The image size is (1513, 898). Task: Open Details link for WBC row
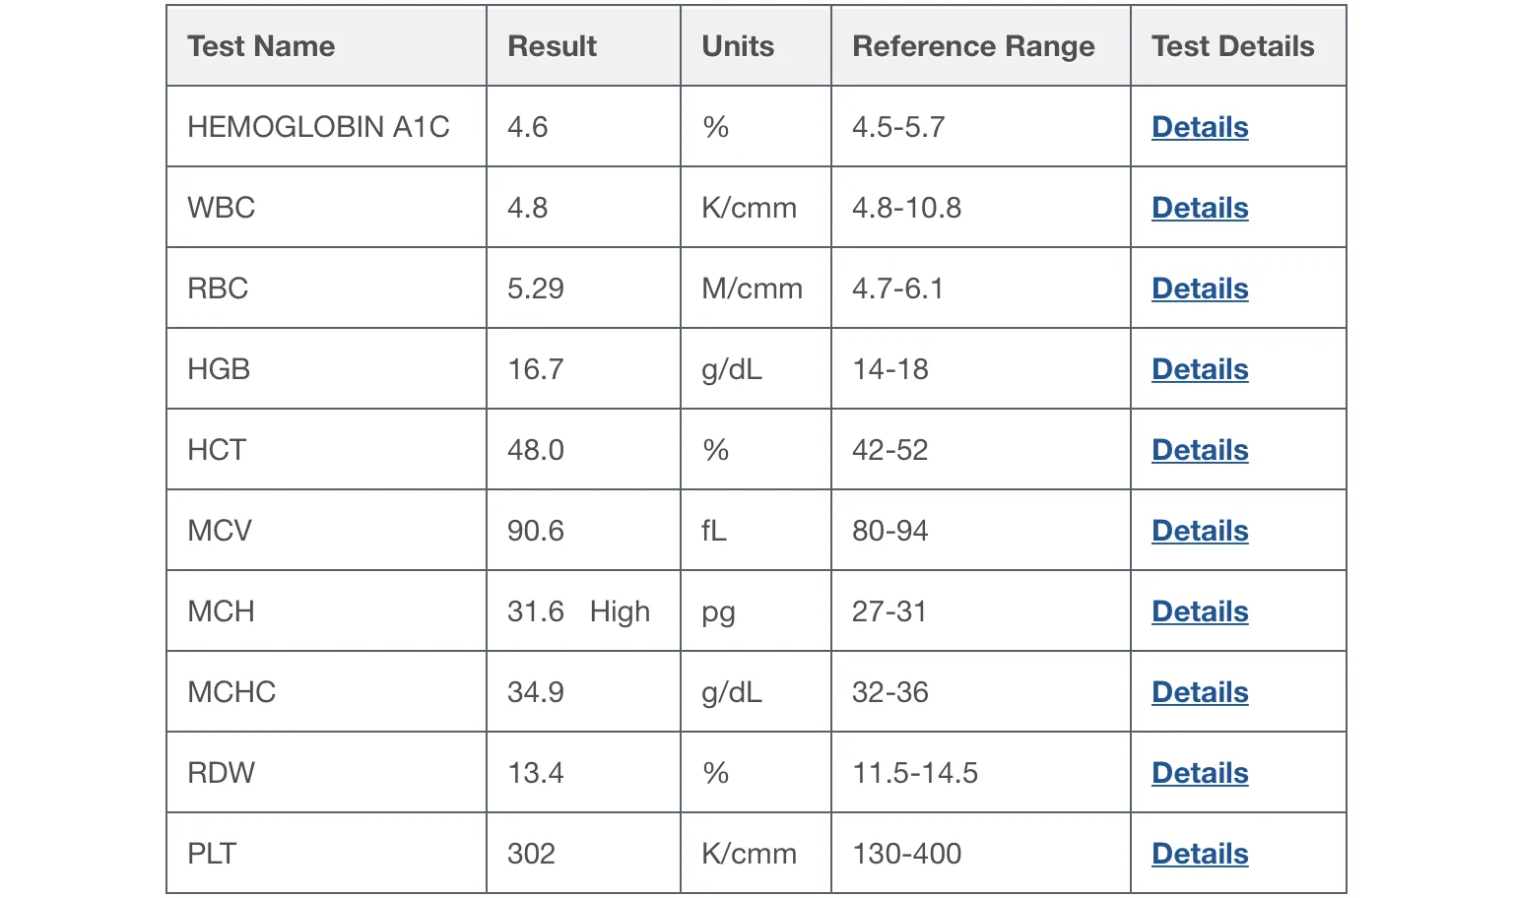1200,208
